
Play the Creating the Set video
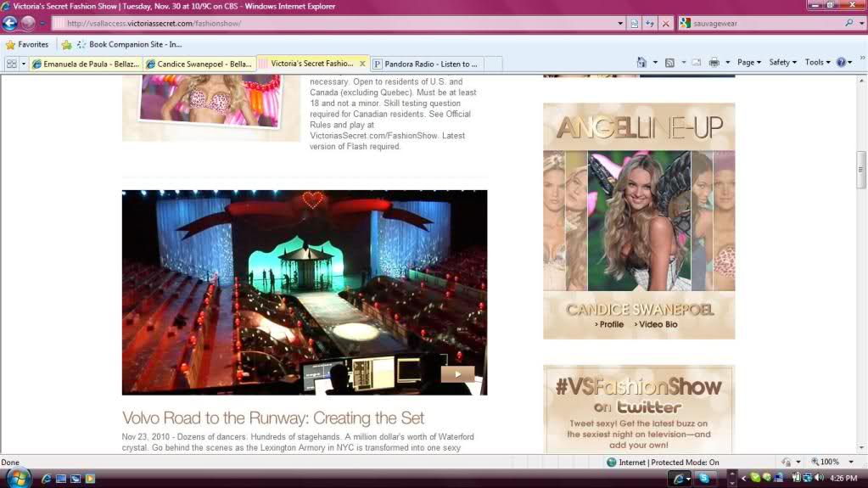[457, 374]
